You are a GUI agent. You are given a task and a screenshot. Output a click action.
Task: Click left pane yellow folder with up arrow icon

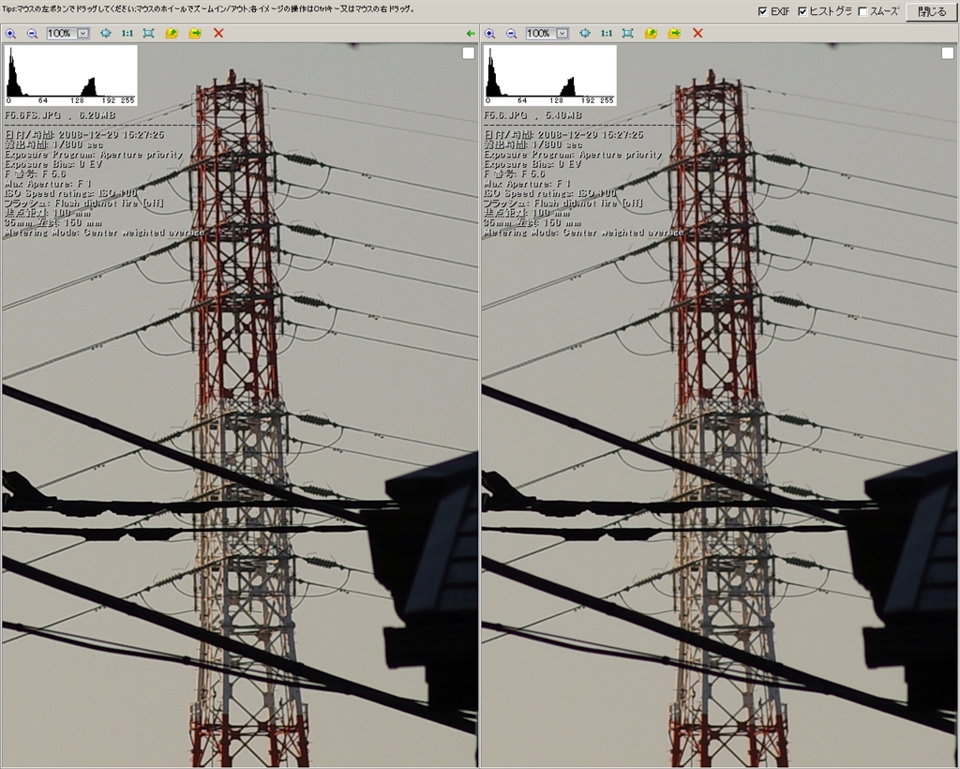(x=172, y=34)
